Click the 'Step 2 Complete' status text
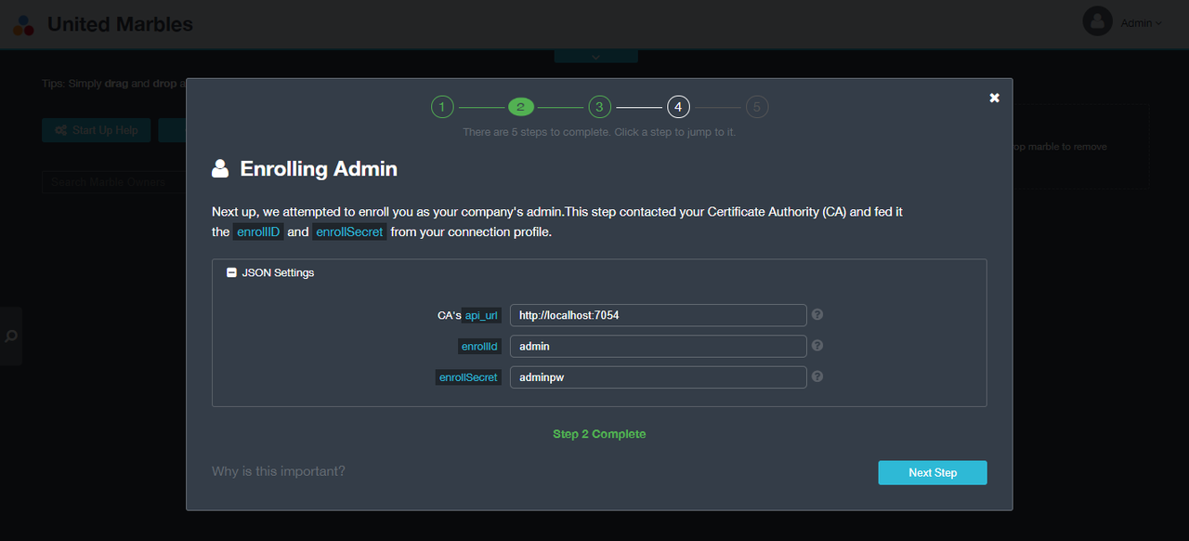 (599, 434)
